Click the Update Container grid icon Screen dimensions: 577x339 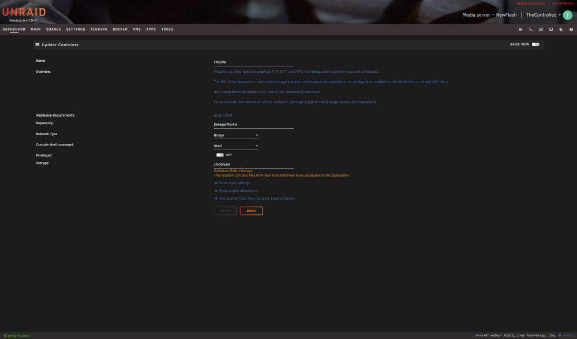(x=37, y=44)
